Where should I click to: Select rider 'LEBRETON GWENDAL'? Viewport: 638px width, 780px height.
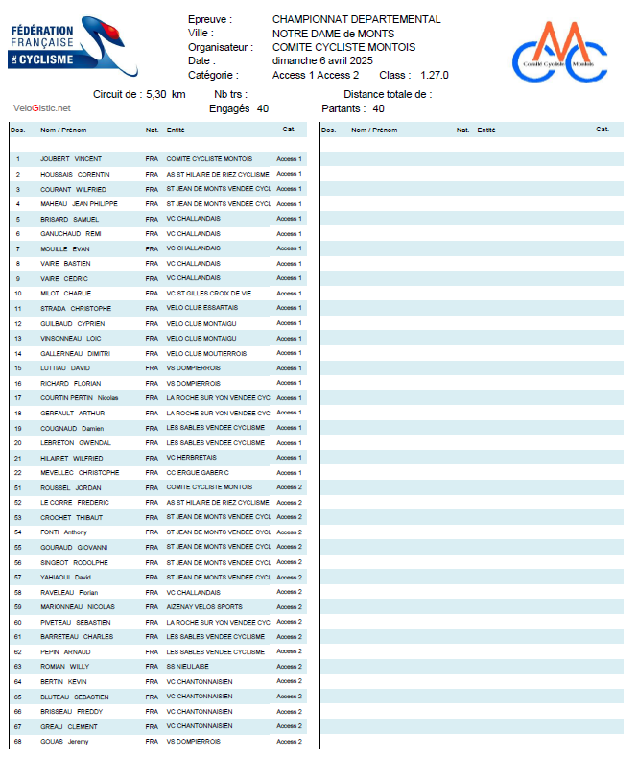(x=76, y=443)
